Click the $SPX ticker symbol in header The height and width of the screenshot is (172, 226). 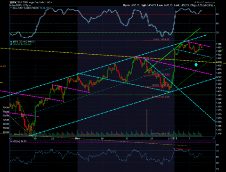tap(13, 2)
